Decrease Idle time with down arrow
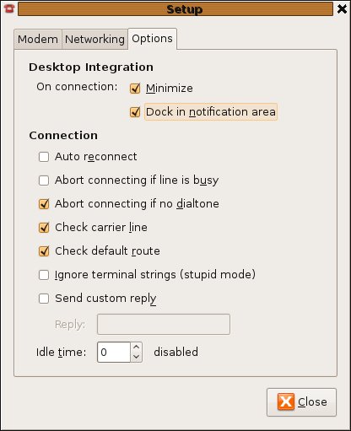The height and width of the screenshot is (431, 351). tap(137, 357)
